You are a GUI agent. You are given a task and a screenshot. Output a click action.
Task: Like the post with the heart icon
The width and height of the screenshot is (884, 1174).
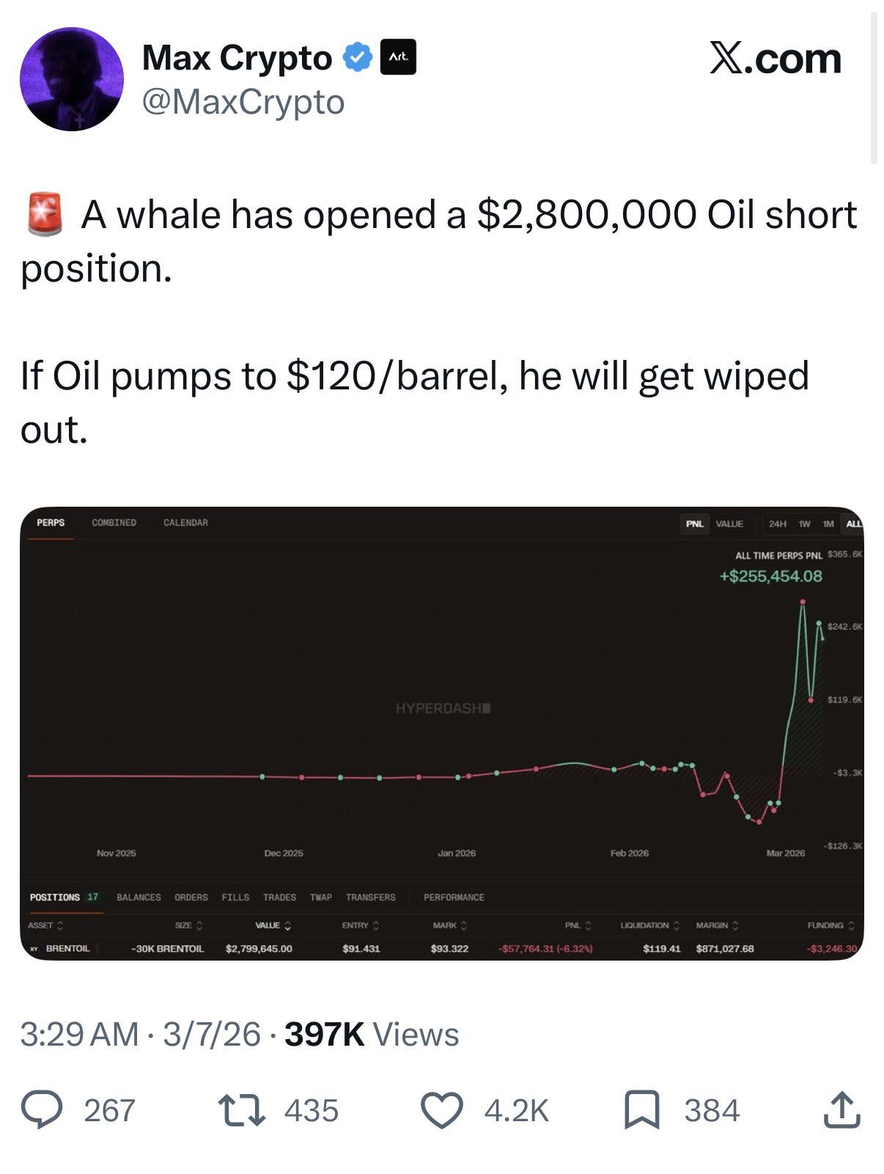(441, 1109)
